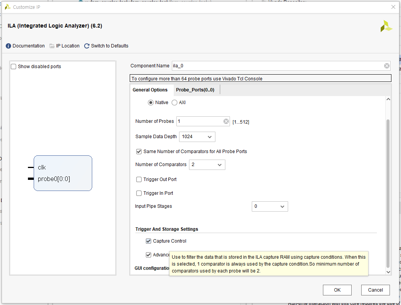The image size is (401, 305).
Task: Click the Documentation link
Action: pyautogui.click(x=29, y=46)
